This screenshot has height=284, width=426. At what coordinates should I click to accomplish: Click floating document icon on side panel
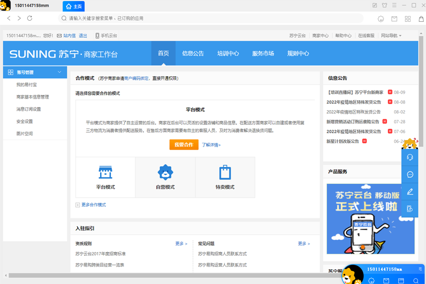click(x=410, y=209)
